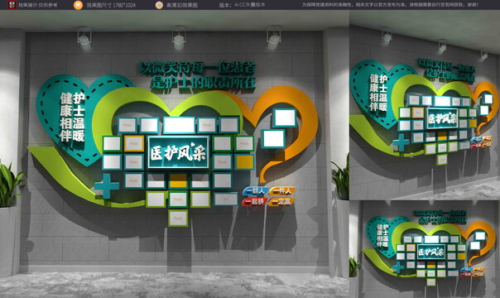Select the large white frame atop the grid
Viewport: 500px width, 298px height.
click(179, 125)
